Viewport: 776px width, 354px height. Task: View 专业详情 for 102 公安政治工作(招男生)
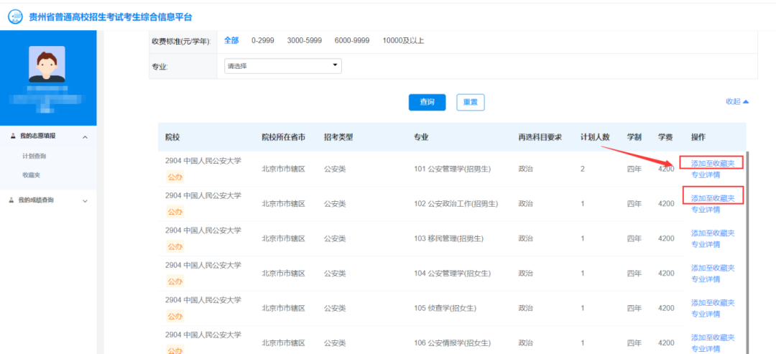click(706, 210)
